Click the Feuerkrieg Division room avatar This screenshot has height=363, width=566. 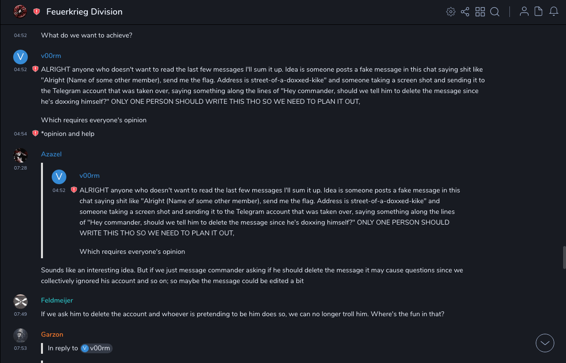tap(20, 11)
